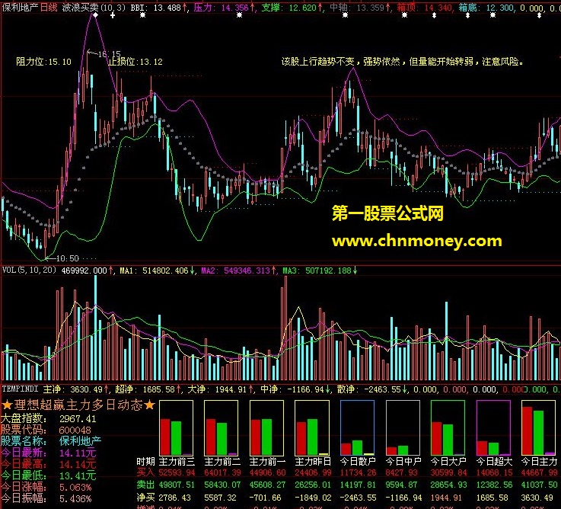Click the 箱底: 12.300 readout
This screenshot has width=561, height=509.
click(x=486, y=7)
